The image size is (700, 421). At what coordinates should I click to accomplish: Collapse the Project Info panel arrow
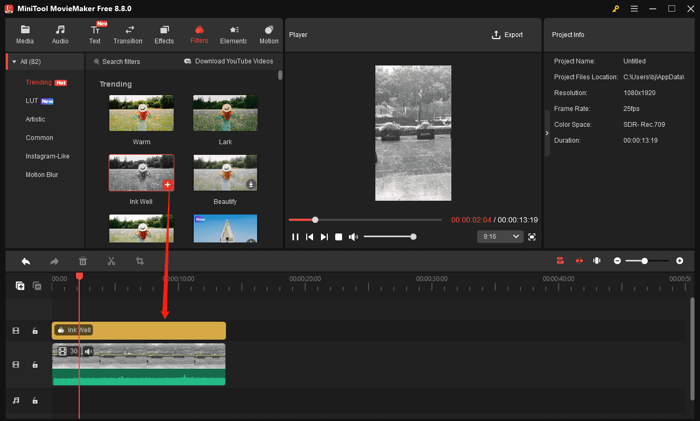547,133
